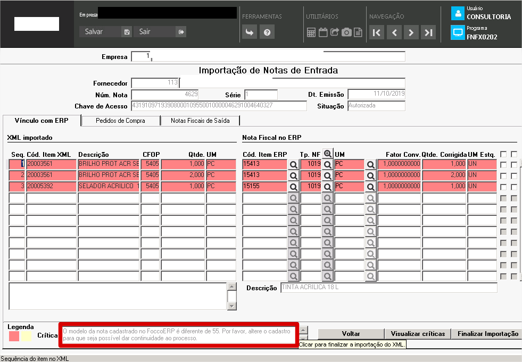Search Cód. Item ERP for item 15155
The height and width of the screenshot is (362, 522).
coord(293,187)
